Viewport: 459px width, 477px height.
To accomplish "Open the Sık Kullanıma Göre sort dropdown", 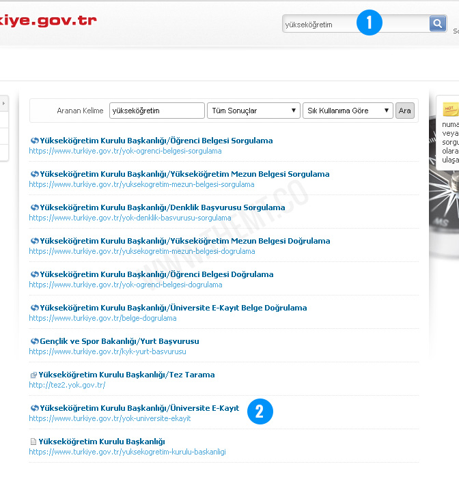I will tap(348, 111).
